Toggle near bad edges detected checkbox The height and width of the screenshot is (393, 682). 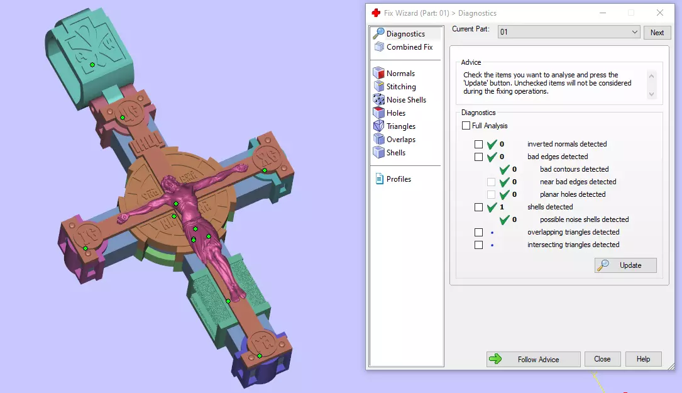[491, 182]
